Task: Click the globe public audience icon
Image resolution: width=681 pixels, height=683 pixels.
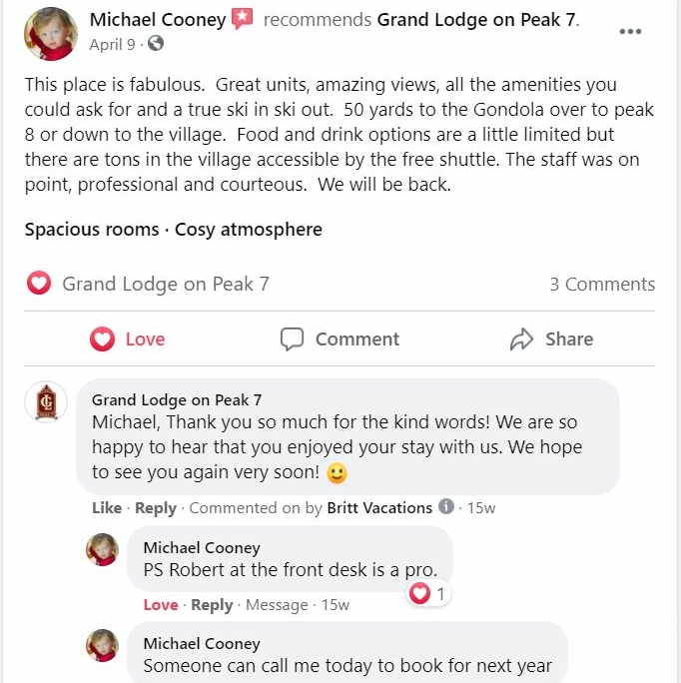Action: (x=156, y=44)
